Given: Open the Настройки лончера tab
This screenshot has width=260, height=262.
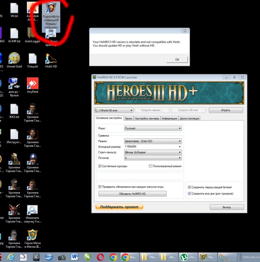Looking at the screenshot, I should (147, 118).
